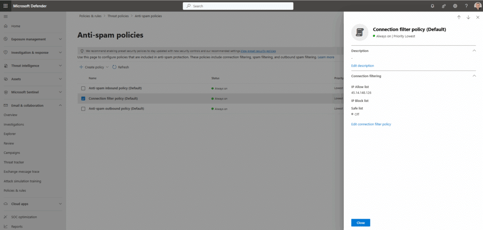Image resolution: width=483 pixels, height=230 pixels.
Task: Click the Assets icon in sidebar
Action: [x=6, y=79]
